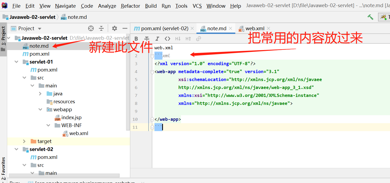This screenshot has width=390, height=183.
Task: Open the Edit menu
Action: point(30,6)
